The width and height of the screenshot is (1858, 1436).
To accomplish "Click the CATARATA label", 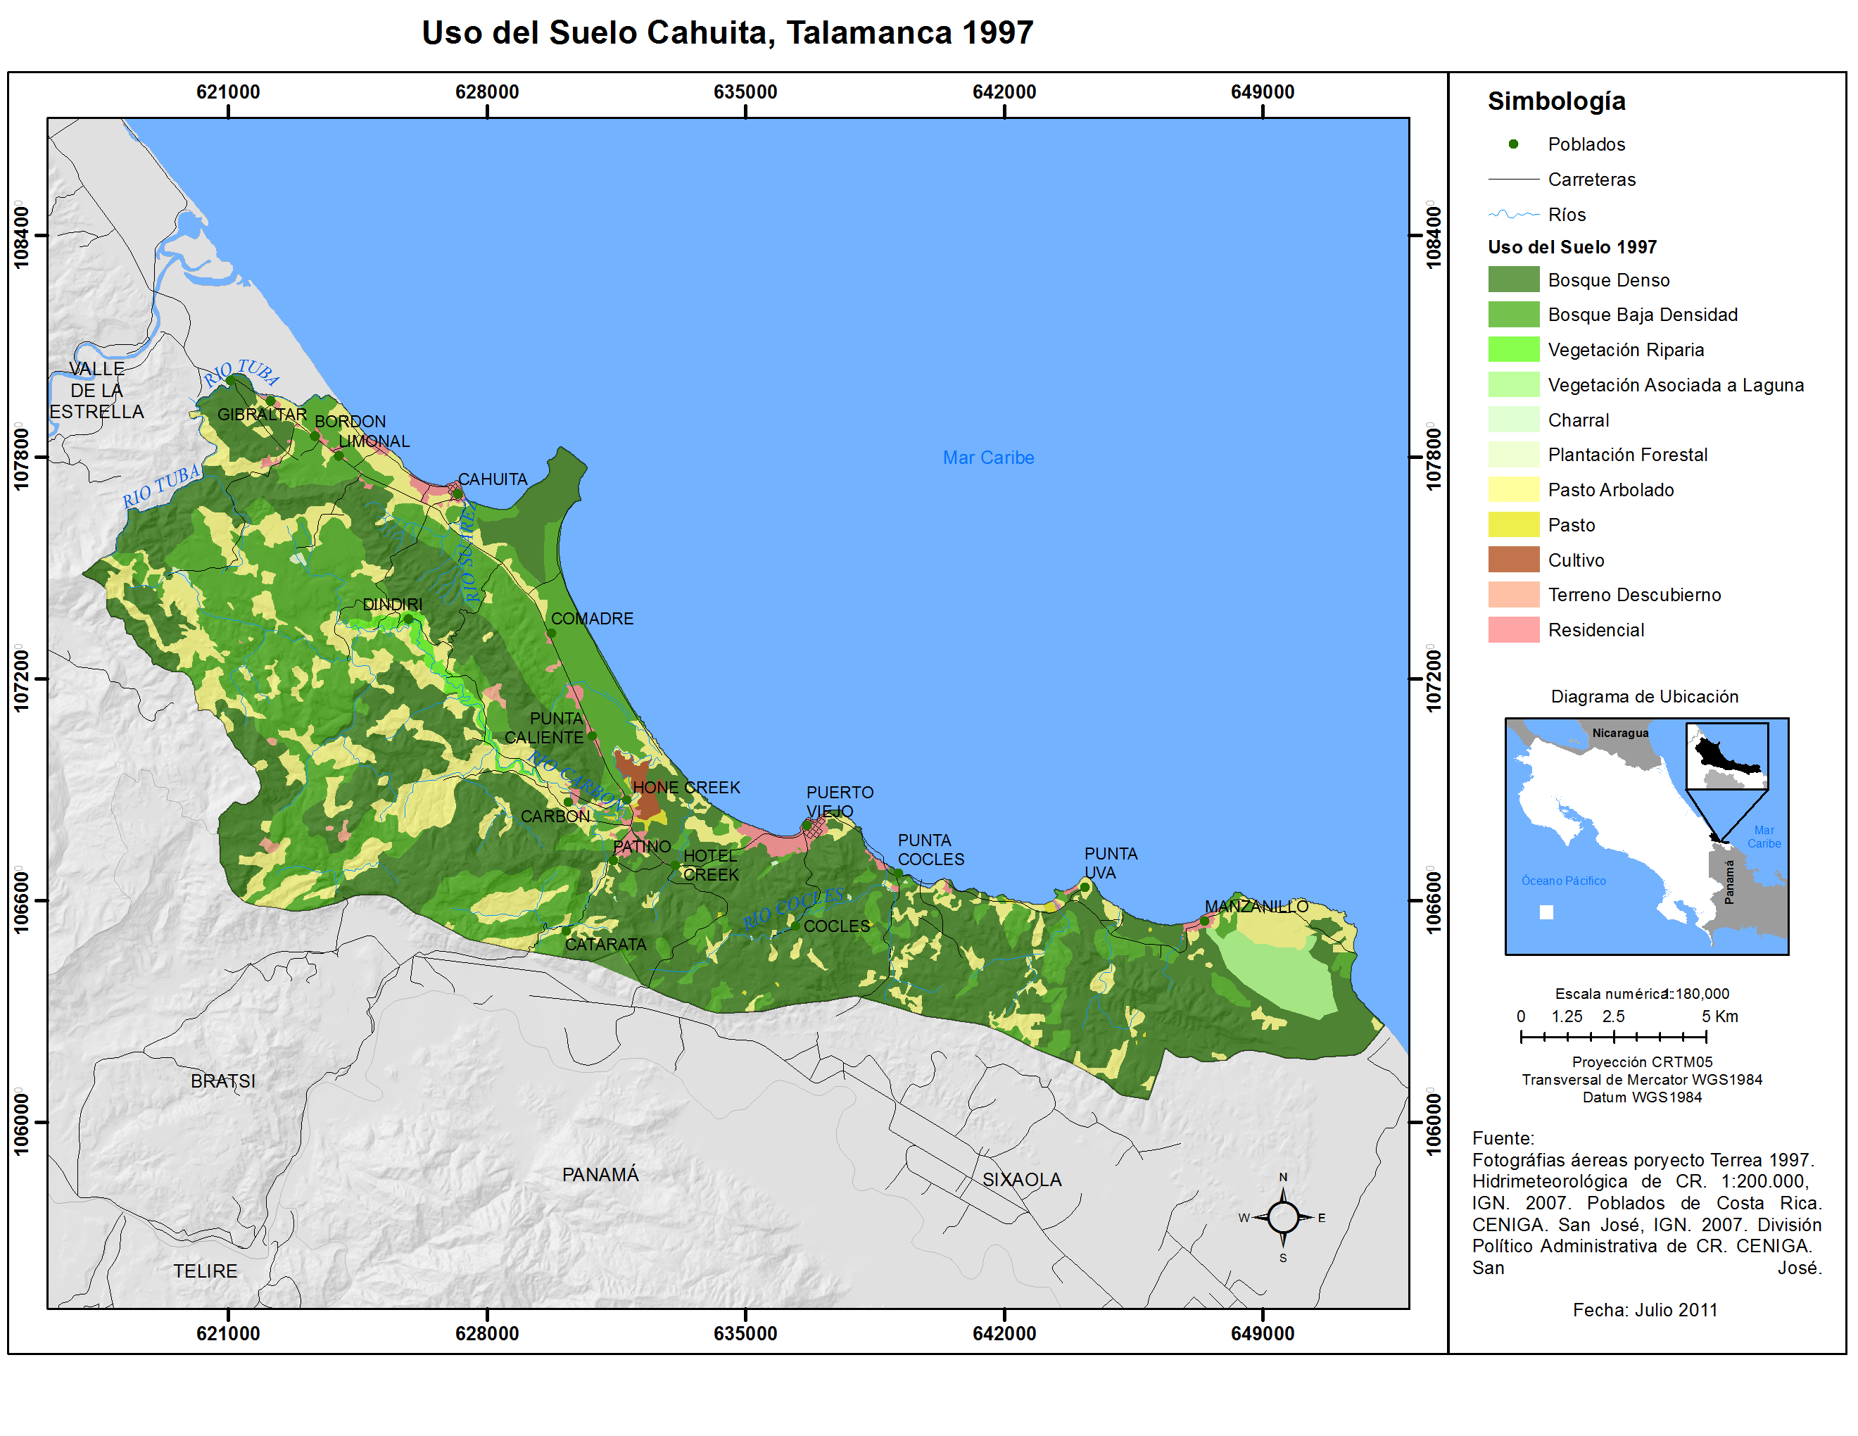I will click(605, 944).
